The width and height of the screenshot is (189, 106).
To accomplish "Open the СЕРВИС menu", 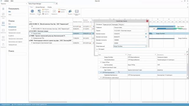I will click(6, 1).
